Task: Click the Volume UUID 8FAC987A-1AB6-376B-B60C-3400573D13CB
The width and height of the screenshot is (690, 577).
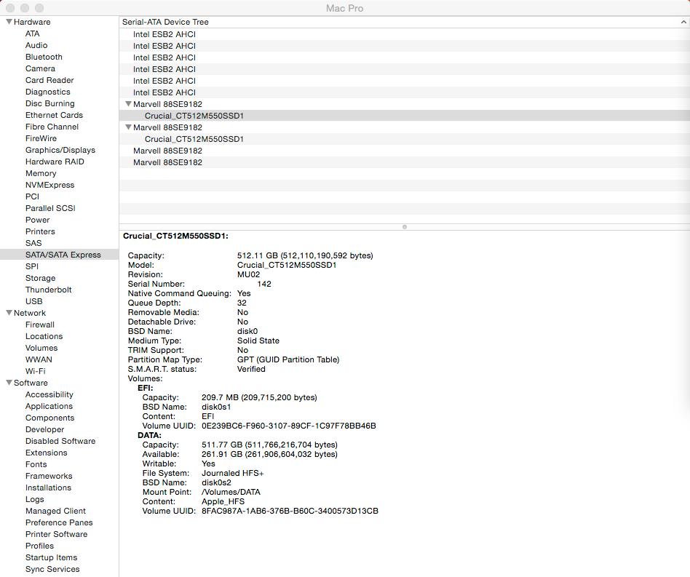Action: click(x=290, y=511)
